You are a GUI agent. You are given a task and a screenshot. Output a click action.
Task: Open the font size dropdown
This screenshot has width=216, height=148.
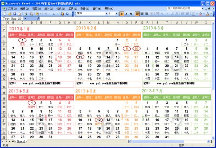(x=117, y=13)
